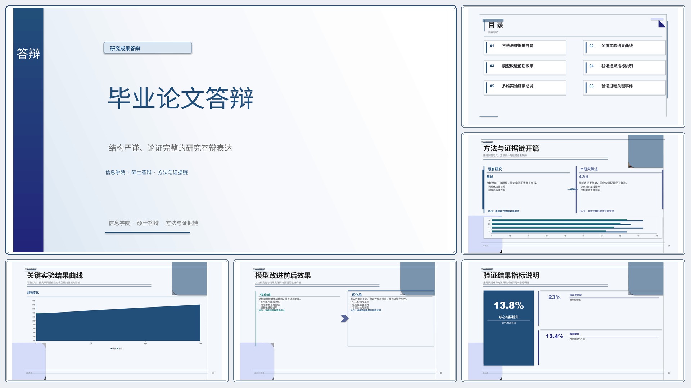Select the main title slide thumbnail

pyautogui.click(x=231, y=130)
